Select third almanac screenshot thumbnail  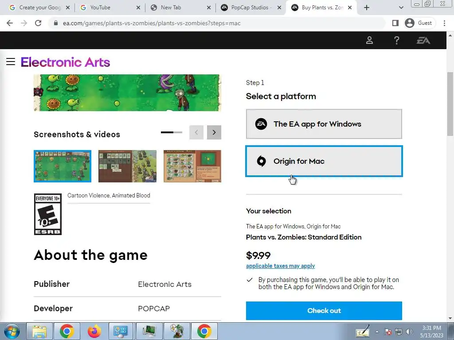pos(192,166)
